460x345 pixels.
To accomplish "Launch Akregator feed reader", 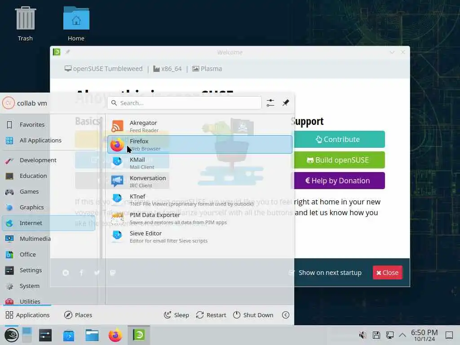I will coord(200,126).
